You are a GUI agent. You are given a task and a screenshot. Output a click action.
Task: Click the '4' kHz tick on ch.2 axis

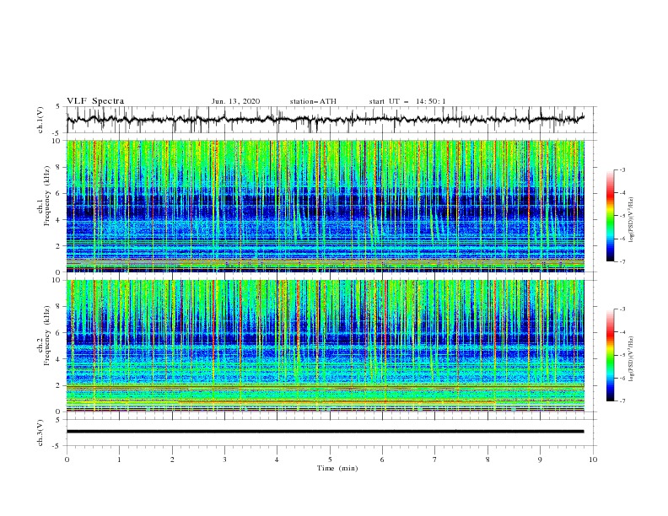click(59, 359)
